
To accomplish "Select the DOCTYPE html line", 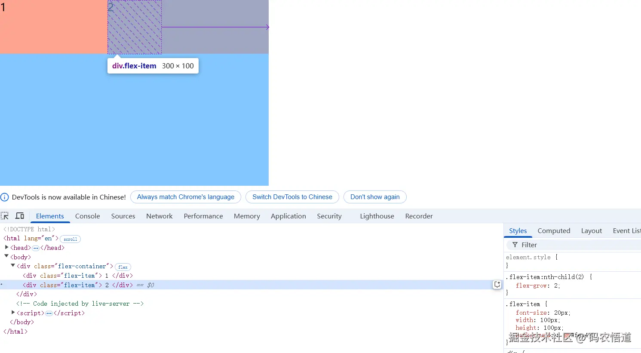I will point(29,229).
